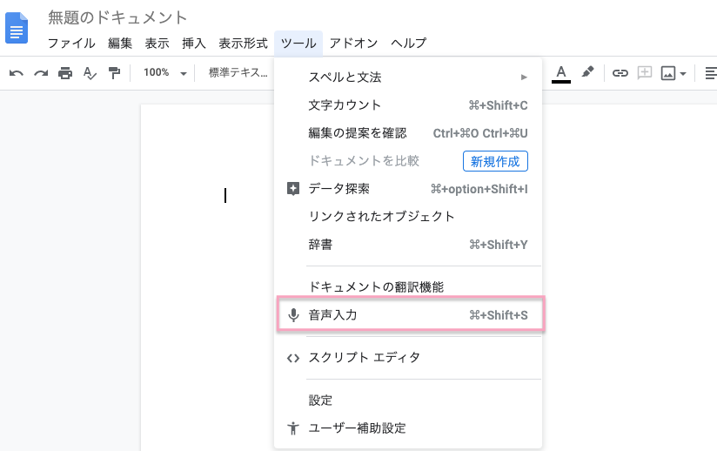Screen dimensions: 717x451
Task: Print the document using printer icon
Action: click(x=65, y=73)
